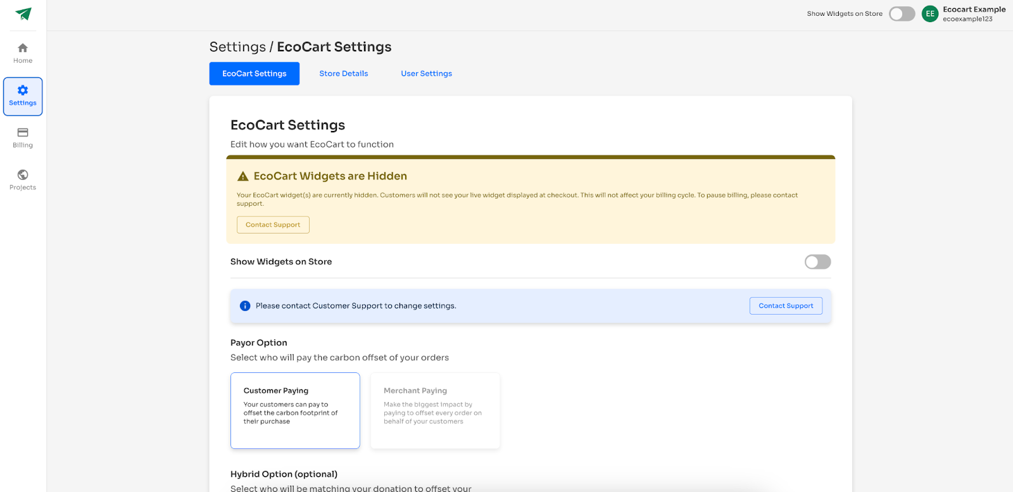Viewport: 1013px width, 492px height.
Task: Click Contact Support in the yellow warning banner
Action: [273, 225]
